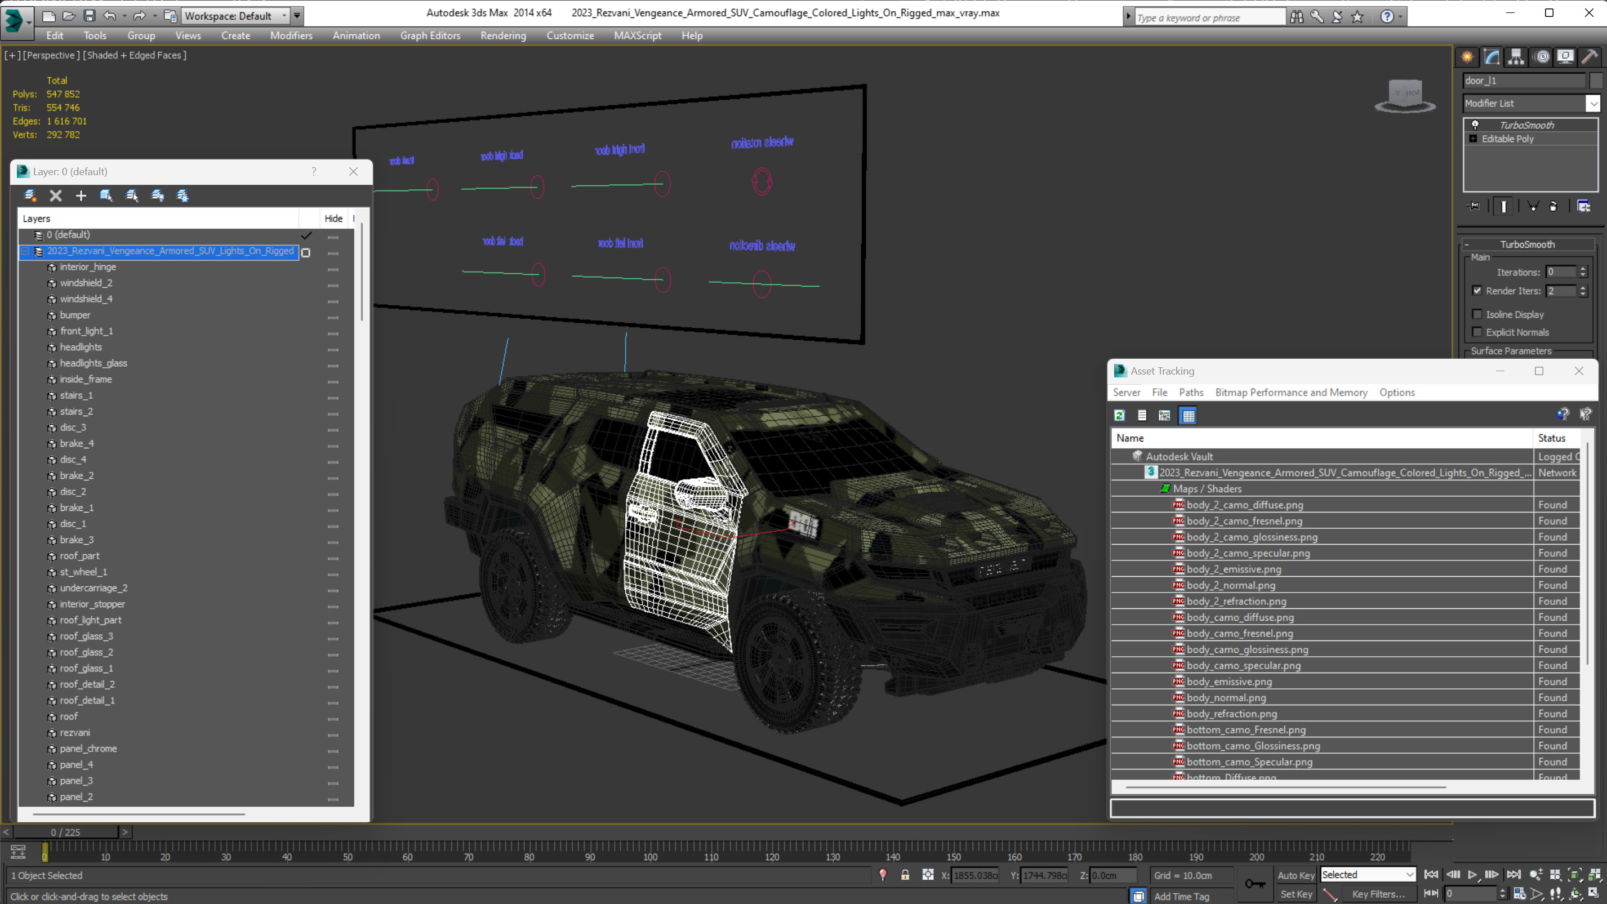The width and height of the screenshot is (1607, 904).
Task: Click the Selection Lock padlock icon
Action: point(905,875)
